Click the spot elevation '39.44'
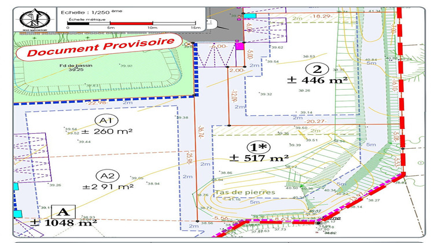 [84, 142]
